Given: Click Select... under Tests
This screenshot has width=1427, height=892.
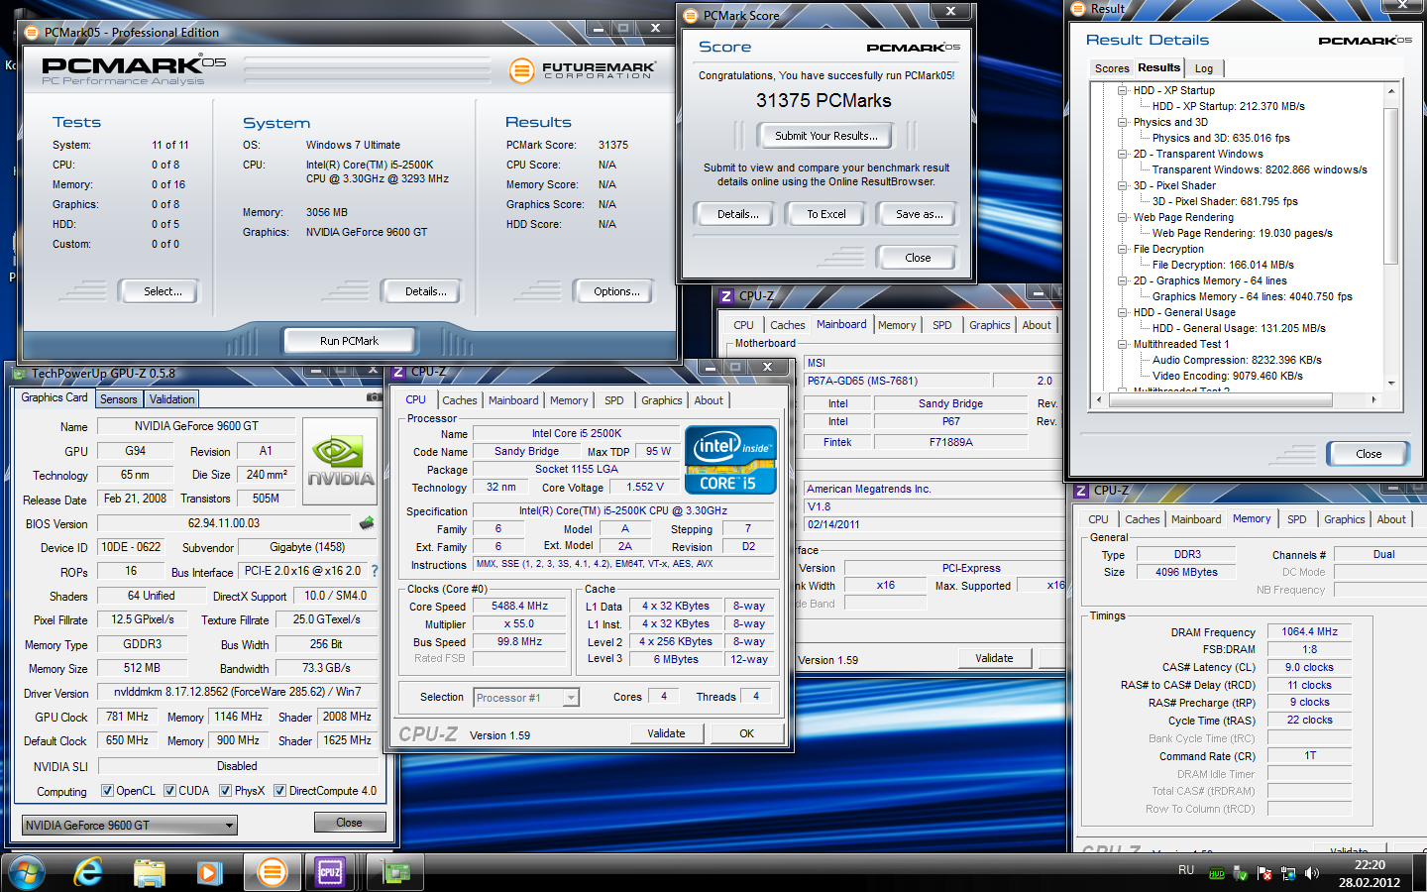Looking at the screenshot, I should pyautogui.click(x=163, y=291).
